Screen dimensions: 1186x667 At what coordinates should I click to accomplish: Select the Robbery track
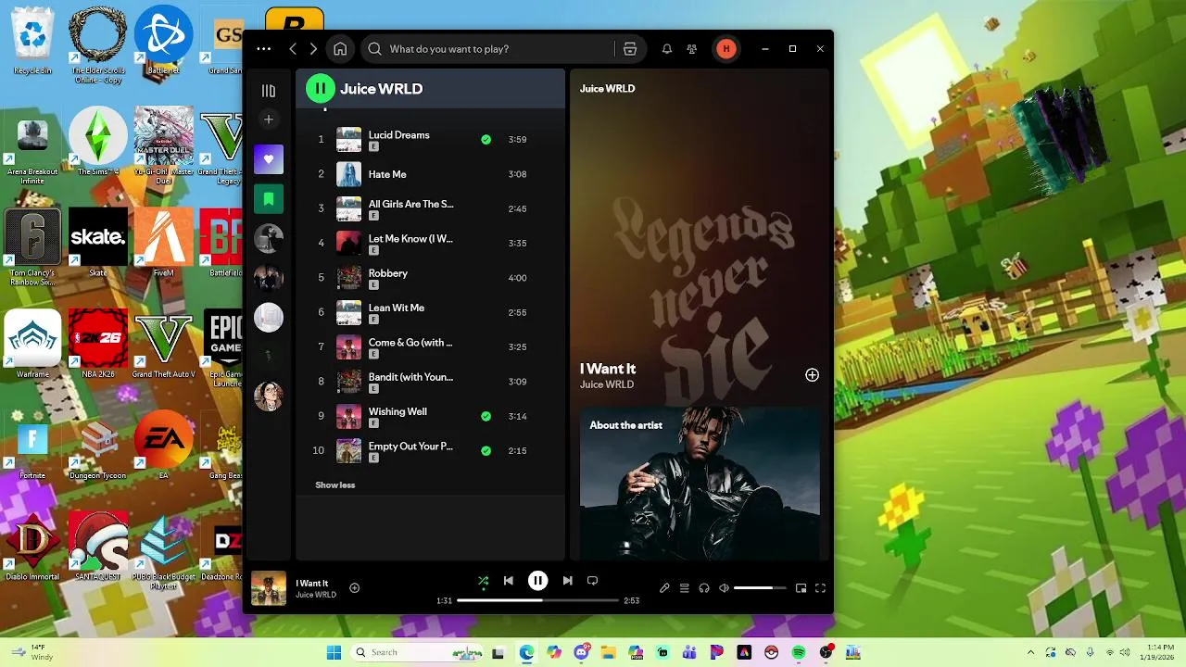click(430, 278)
